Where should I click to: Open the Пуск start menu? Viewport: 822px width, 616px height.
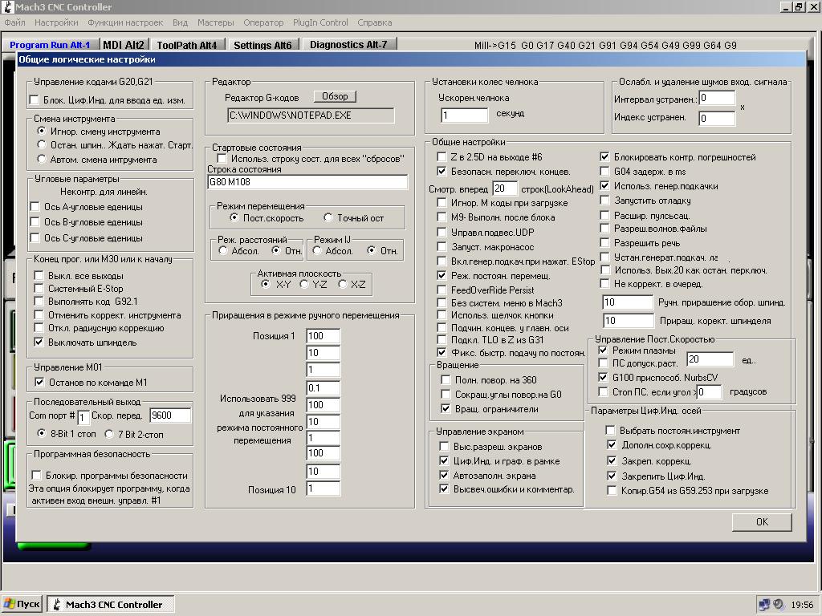coord(22,604)
